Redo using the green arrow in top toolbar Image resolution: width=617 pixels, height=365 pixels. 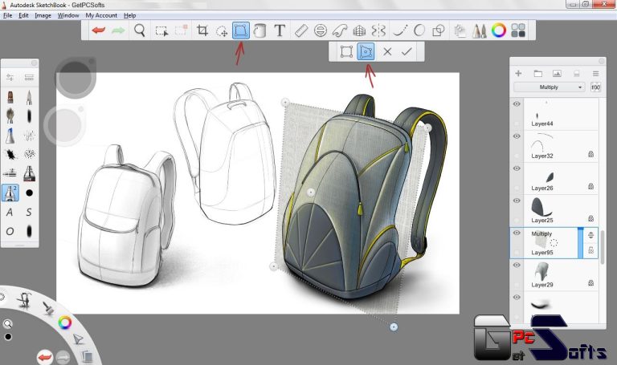(118, 30)
